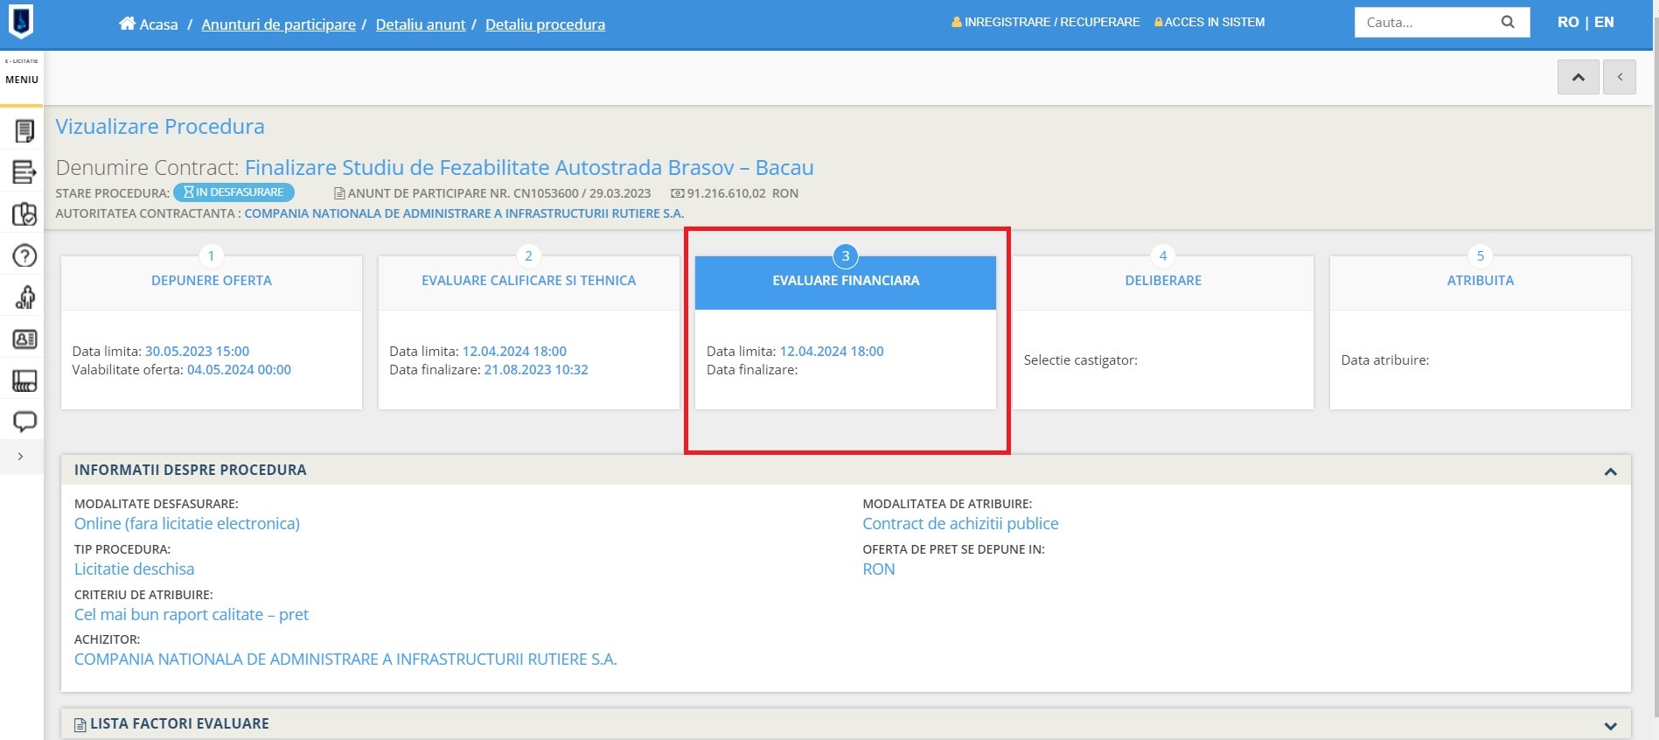Switch language to EN
The width and height of the screenshot is (1659, 740).
(1604, 22)
